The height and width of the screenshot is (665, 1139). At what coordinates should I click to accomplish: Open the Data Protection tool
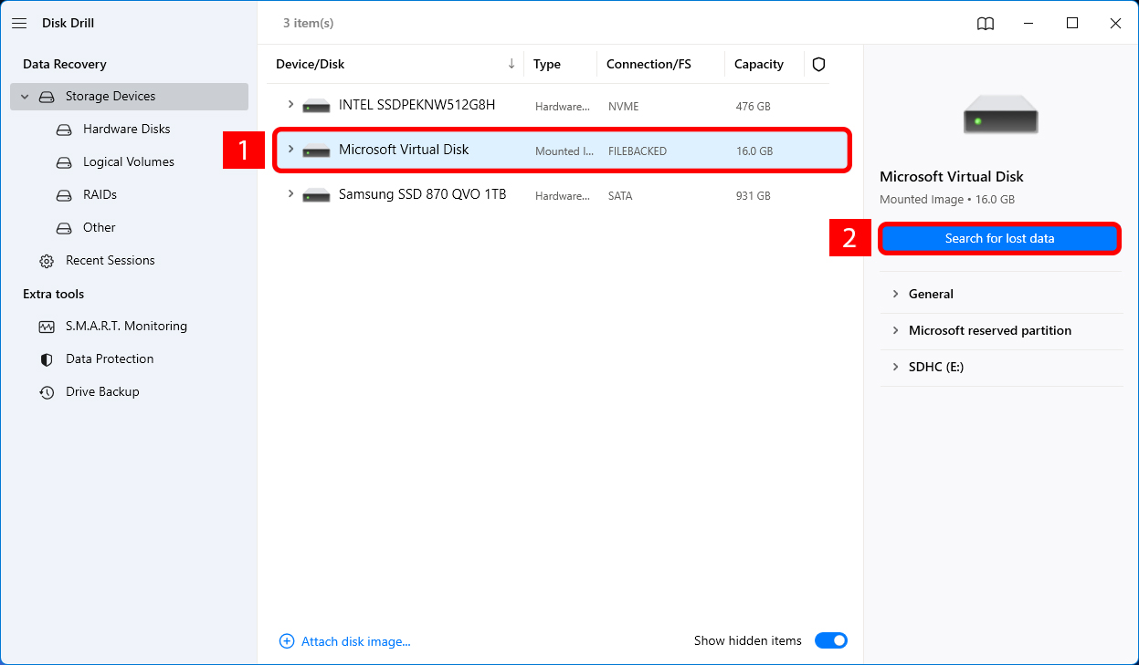[108, 358]
